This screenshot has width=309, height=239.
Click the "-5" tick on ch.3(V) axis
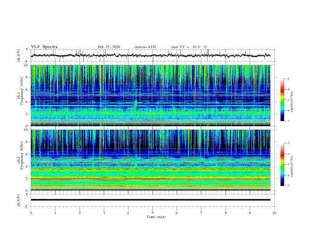coord(27,207)
